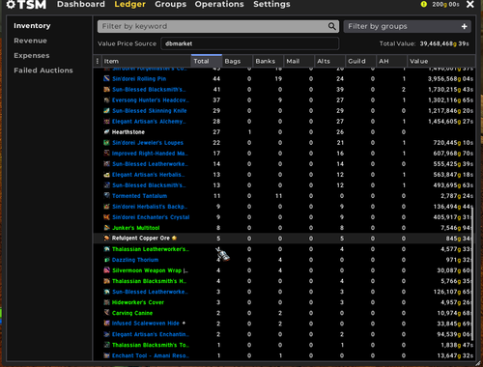Select Revenue in the sidebar
Screen dimensions: 483x367
point(30,41)
